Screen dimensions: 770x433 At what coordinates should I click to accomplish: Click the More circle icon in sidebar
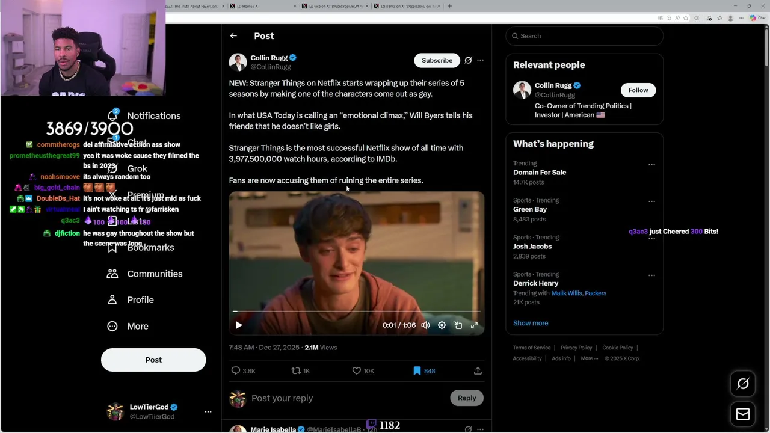point(112,326)
